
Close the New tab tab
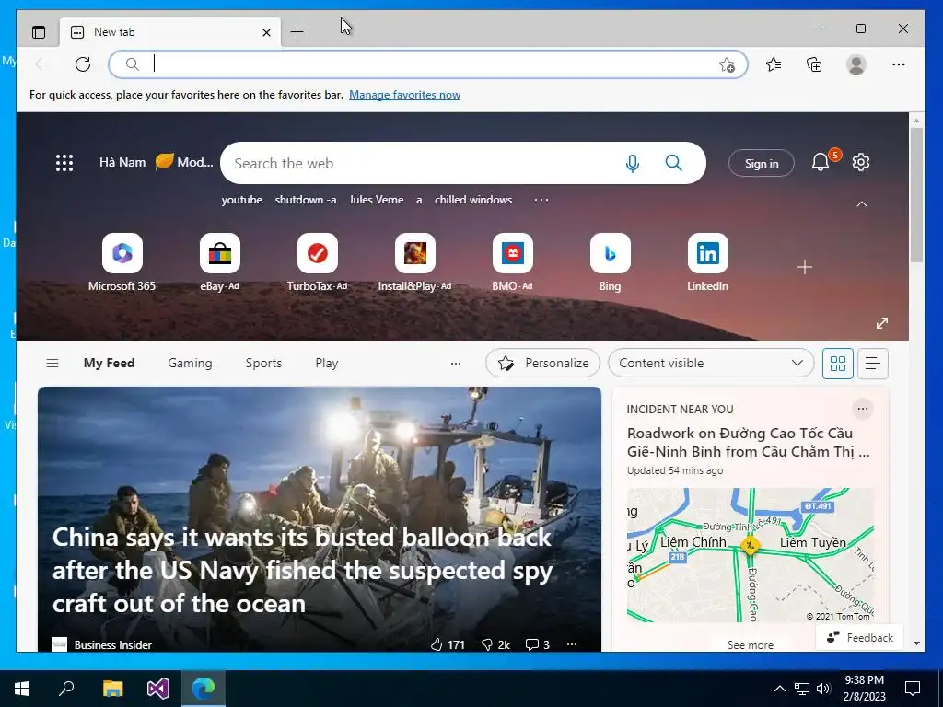(x=266, y=32)
